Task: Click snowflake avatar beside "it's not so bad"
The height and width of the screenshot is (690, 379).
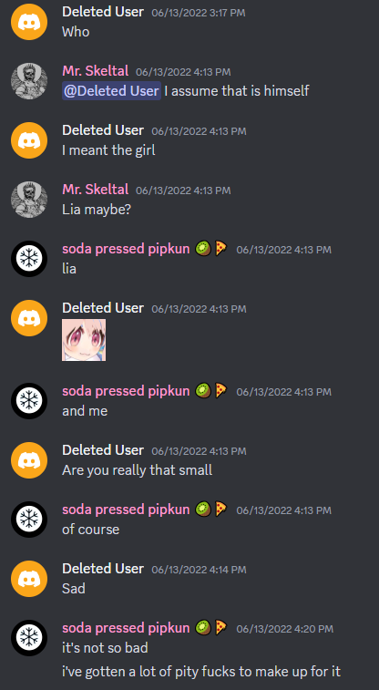Action: click(x=29, y=638)
